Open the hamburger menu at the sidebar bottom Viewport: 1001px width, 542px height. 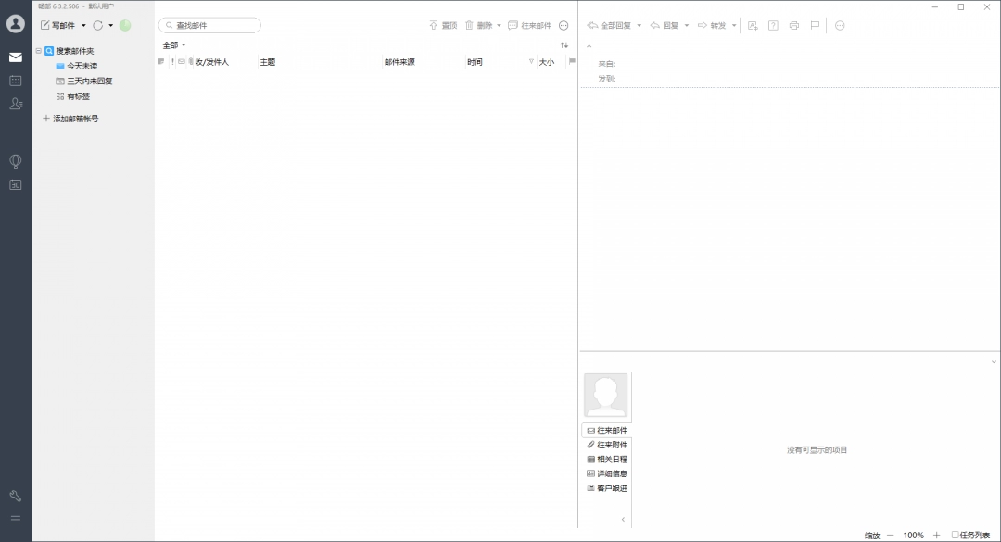[16, 520]
